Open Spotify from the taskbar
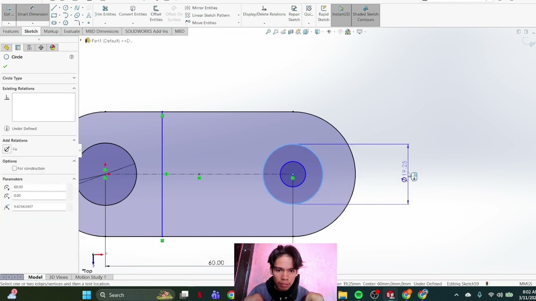 point(358,295)
